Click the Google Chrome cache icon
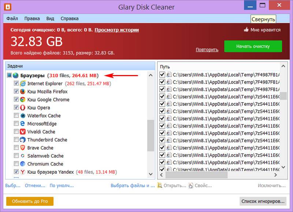Screen dimensions: 293x212 [x=23, y=100]
